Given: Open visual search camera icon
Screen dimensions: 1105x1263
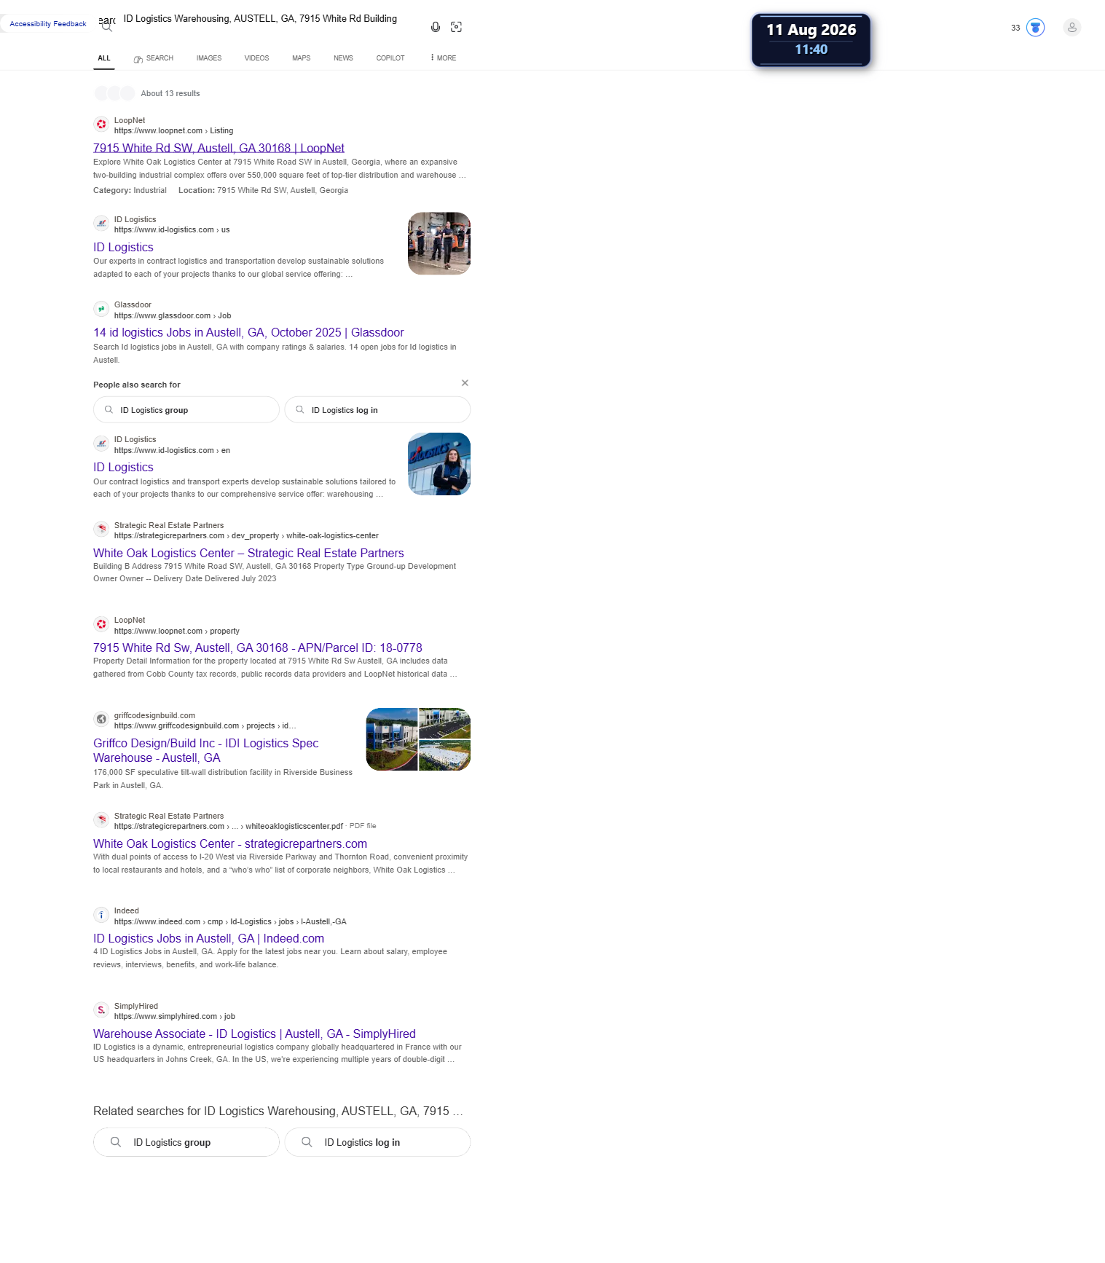Looking at the screenshot, I should [457, 27].
